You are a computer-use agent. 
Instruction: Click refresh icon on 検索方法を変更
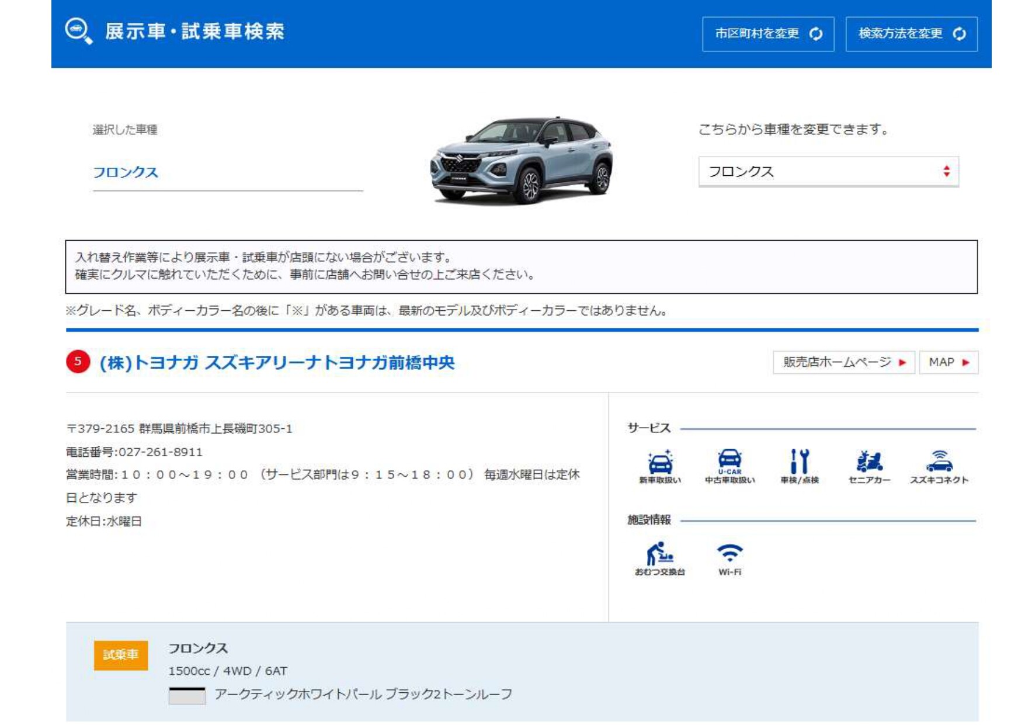coord(959,34)
